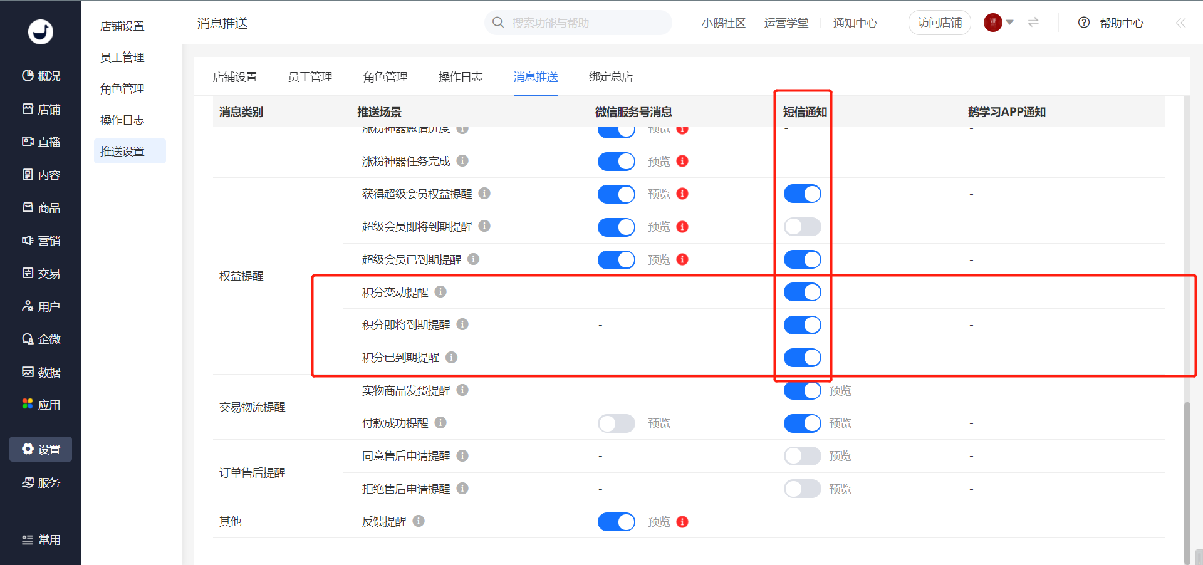Screen dimensions: 1203x565
Task: Open the 直播 live sidebar item
Action: [41, 142]
